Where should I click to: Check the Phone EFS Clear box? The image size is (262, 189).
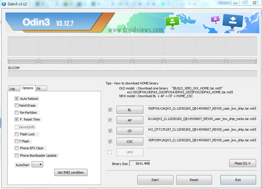16,148
